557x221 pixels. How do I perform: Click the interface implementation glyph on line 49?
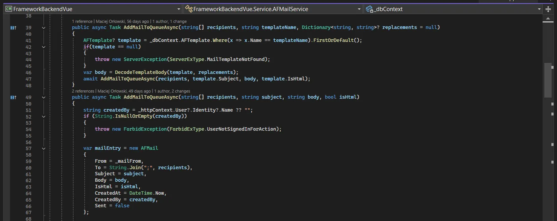tap(14, 97)
